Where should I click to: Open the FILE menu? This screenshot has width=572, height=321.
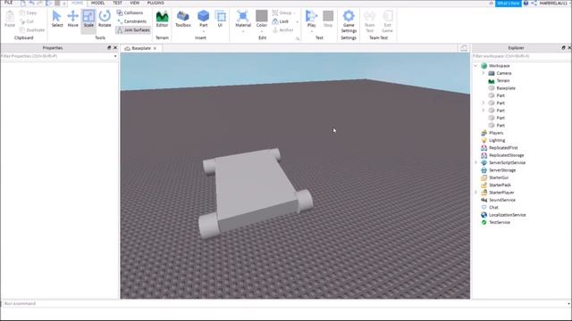[x=8, y=3]
